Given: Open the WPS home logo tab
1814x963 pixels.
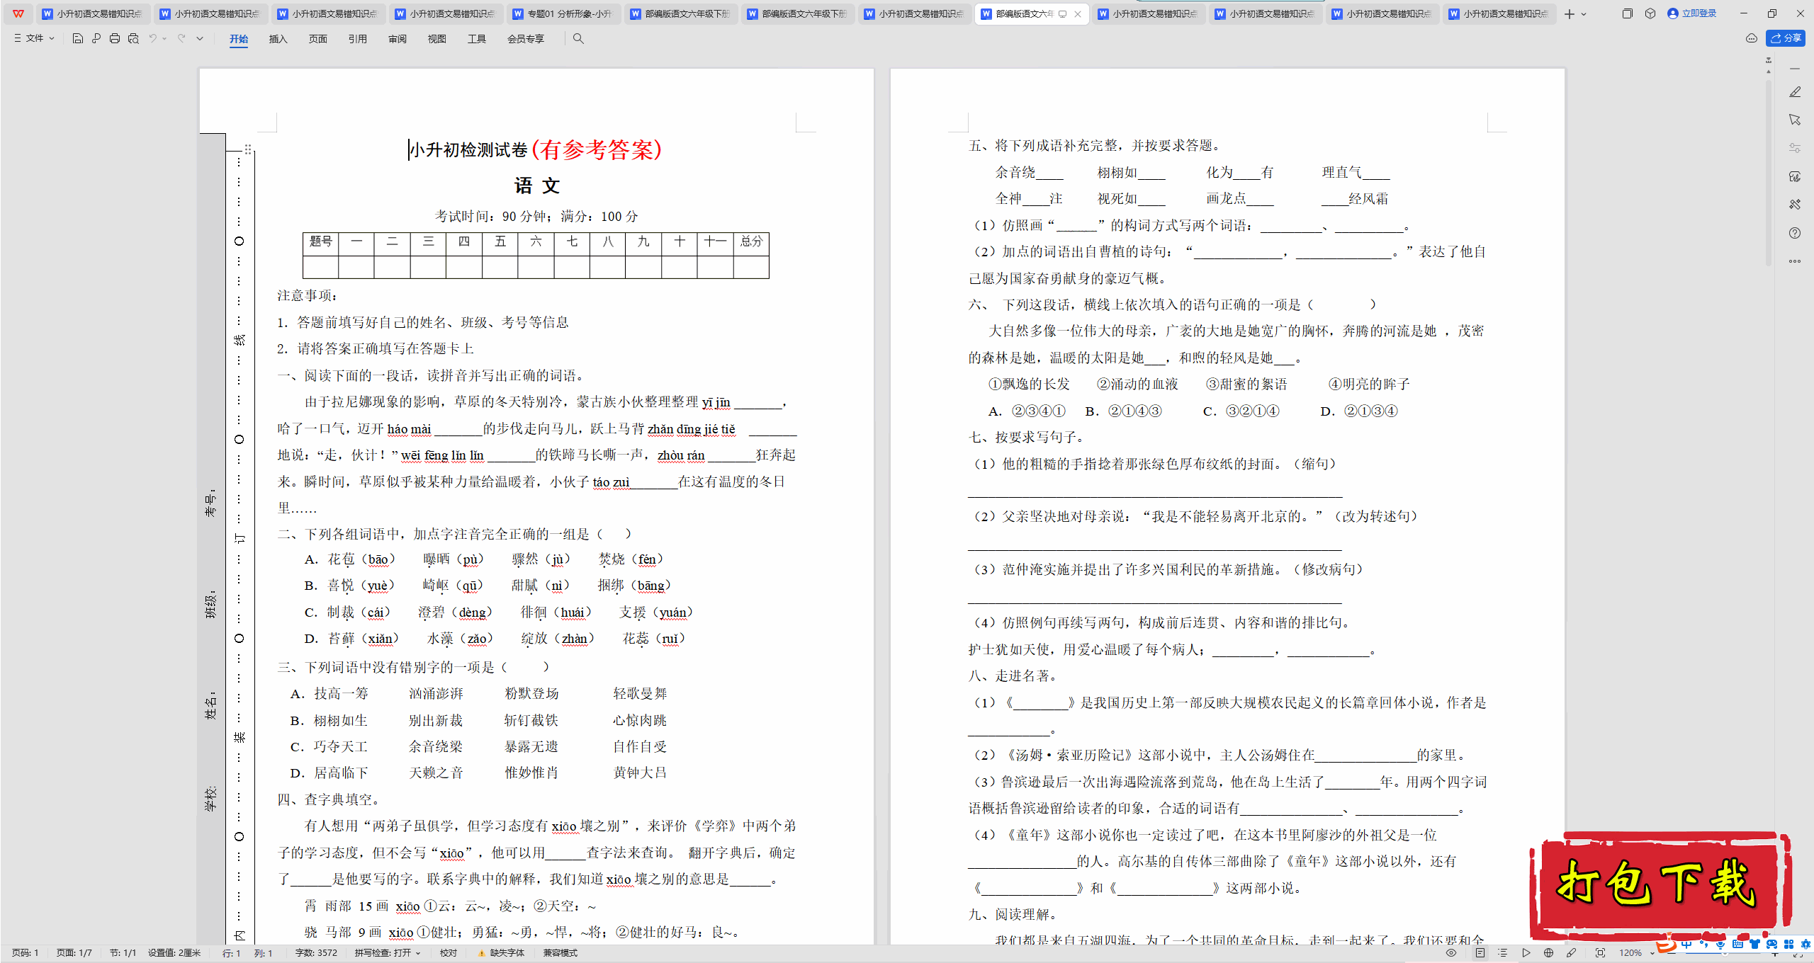Looking at the screenshot, I should [18, 13].
